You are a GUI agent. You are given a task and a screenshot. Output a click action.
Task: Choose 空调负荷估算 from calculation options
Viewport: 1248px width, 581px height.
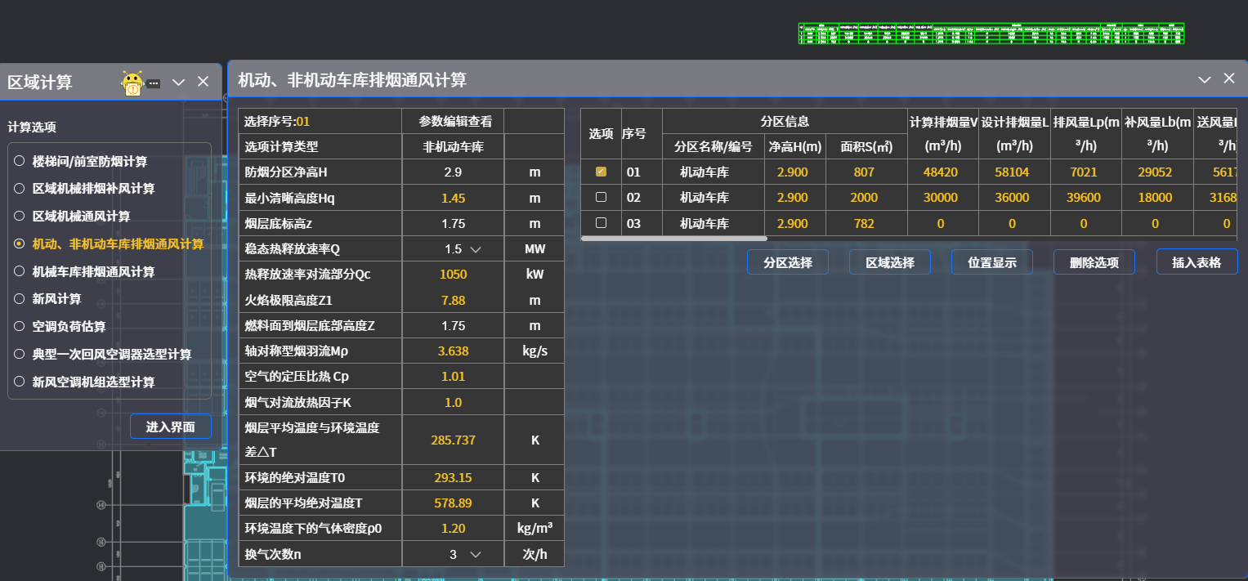pyautogui.click(x=20, y=327)
